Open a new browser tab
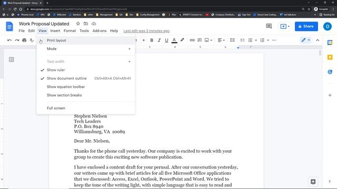This screenshot has height=189, width=337. pyautogui.click(x=47, y=3)
